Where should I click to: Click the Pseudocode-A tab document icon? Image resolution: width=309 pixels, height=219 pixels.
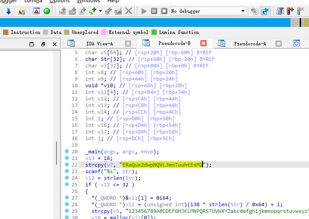click(x=222, y=43)
